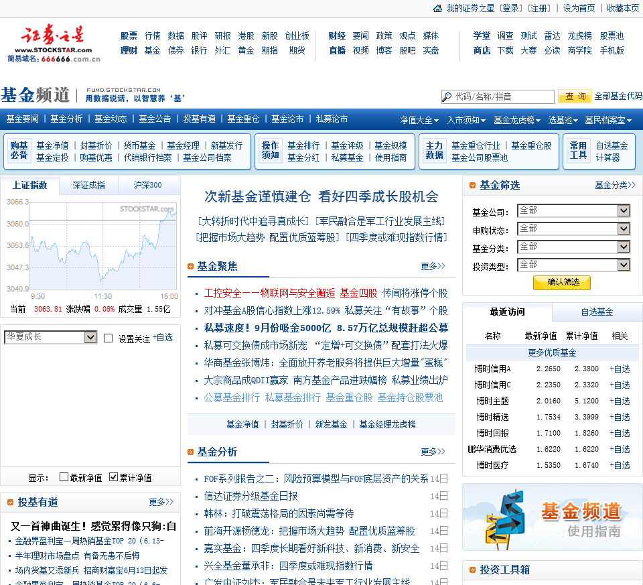
Task: Click orange bullet icon beside 投基有道
Action: pos(10,502)
